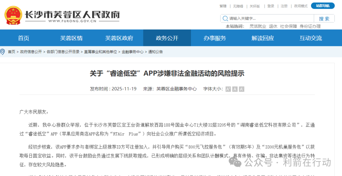Toggle 夜间模式 night mode
342x176 pixels.
click(x=301, y=6)
